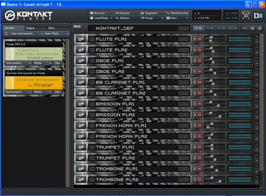Toggle the minimized rack view icon
Viewport: 266px width, 196px height.
click(246, 15)
